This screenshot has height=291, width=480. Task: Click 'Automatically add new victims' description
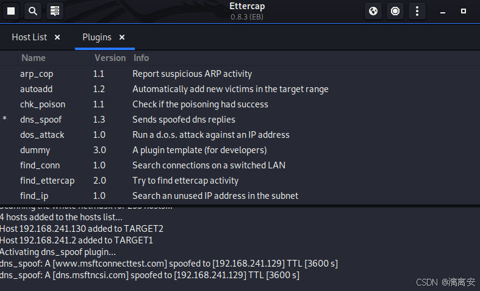pos(231,89)
